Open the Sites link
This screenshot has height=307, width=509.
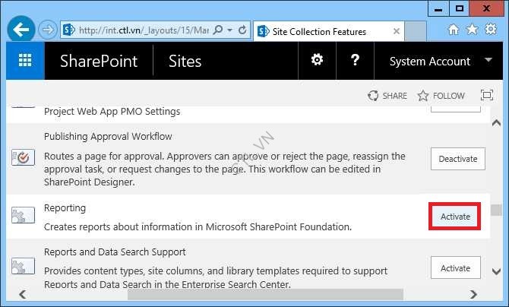point(185,61)
